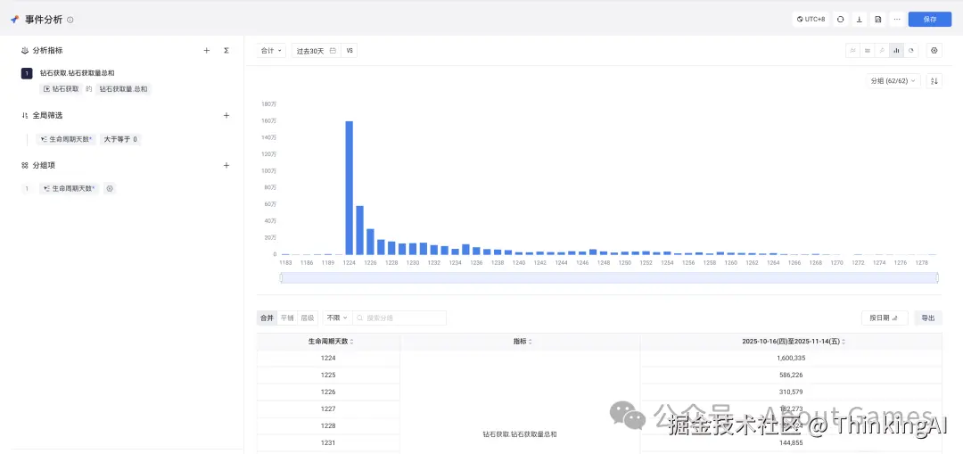
Task: Switch to line chart view
Action: pyautogui.click(x=852, y=50)
